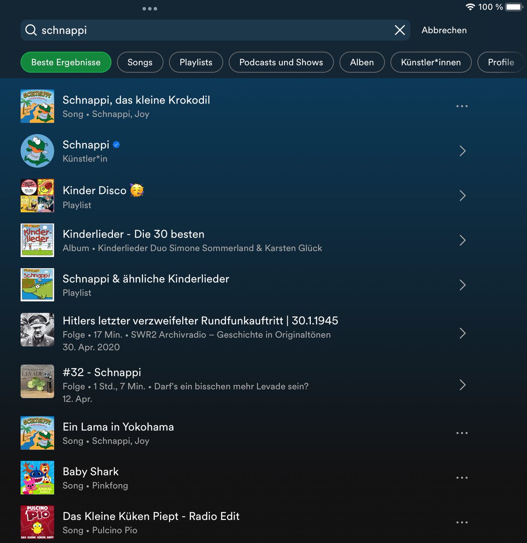Click into the schnappi search field

(215, 30)
